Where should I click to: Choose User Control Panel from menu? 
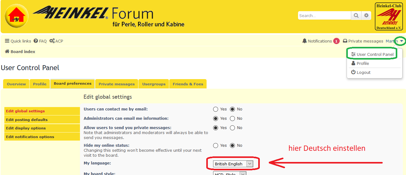372,54
